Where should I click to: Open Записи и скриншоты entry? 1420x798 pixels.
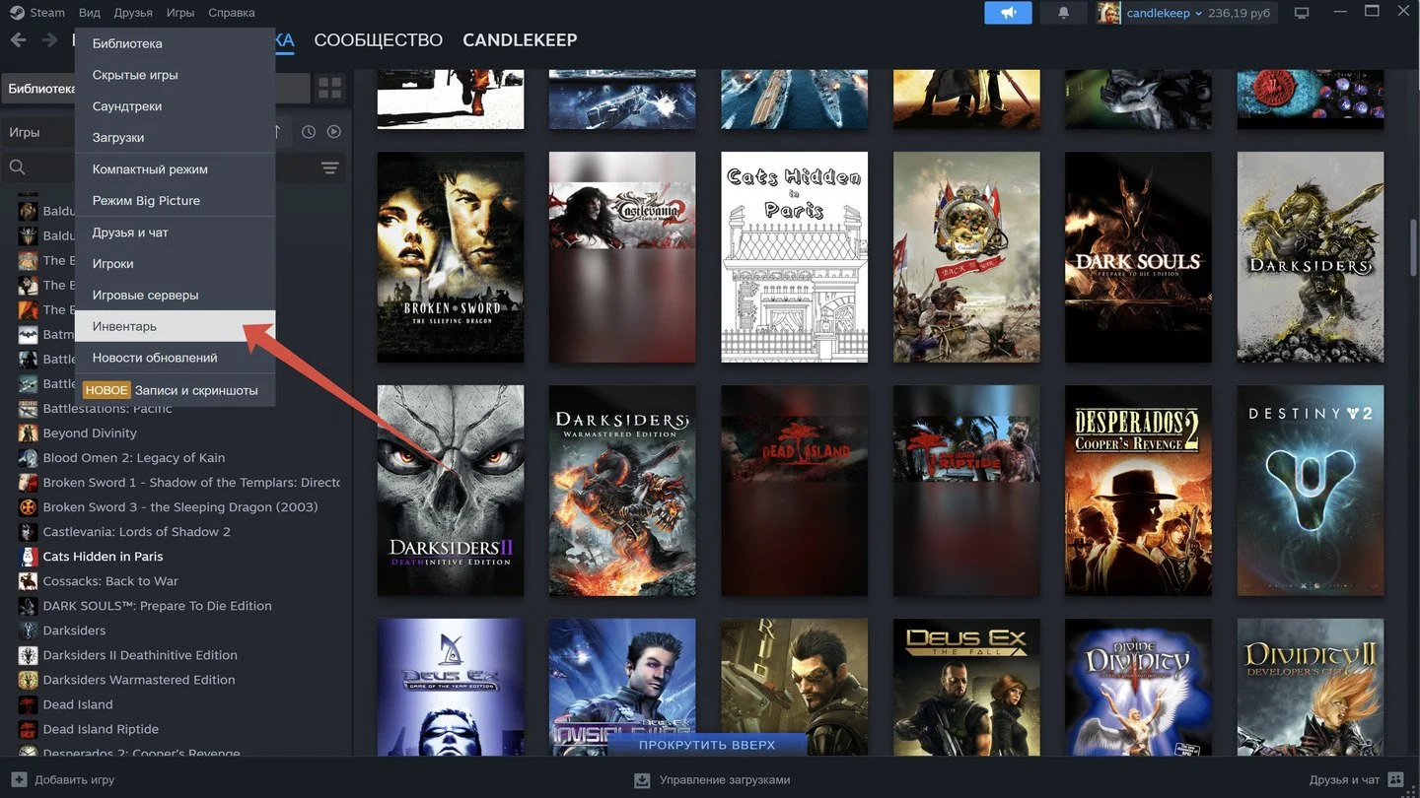tap(175, 390)
